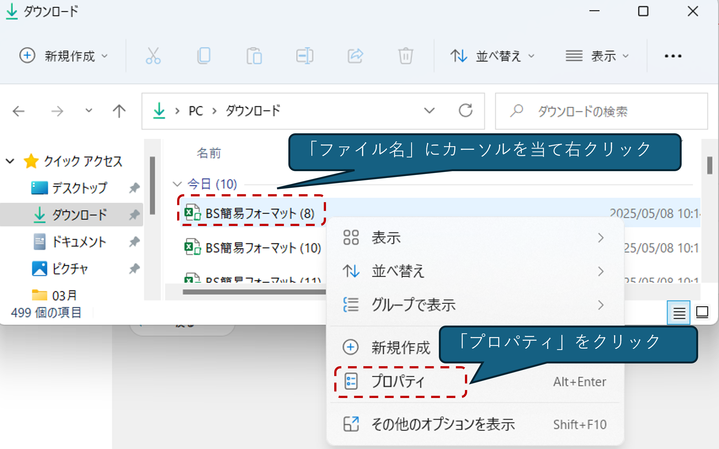The height and width of the screenshot is (449, 719).
Task: Collapse the 今日 (10) file group
Action: click(177, 184)
